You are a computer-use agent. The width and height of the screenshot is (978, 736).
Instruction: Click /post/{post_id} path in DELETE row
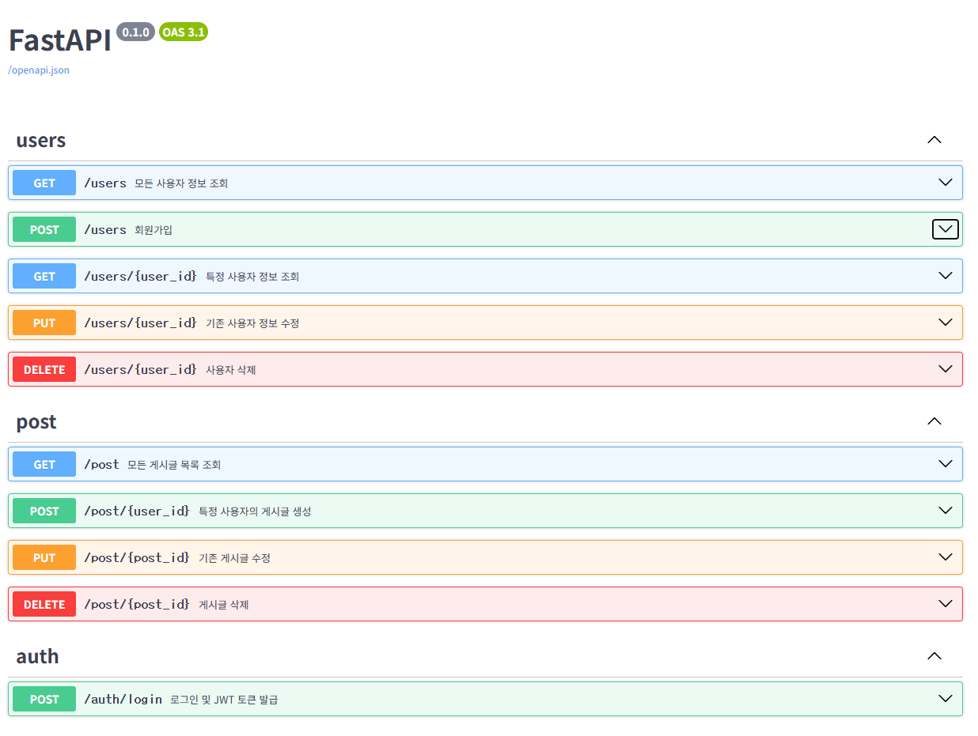137,604
